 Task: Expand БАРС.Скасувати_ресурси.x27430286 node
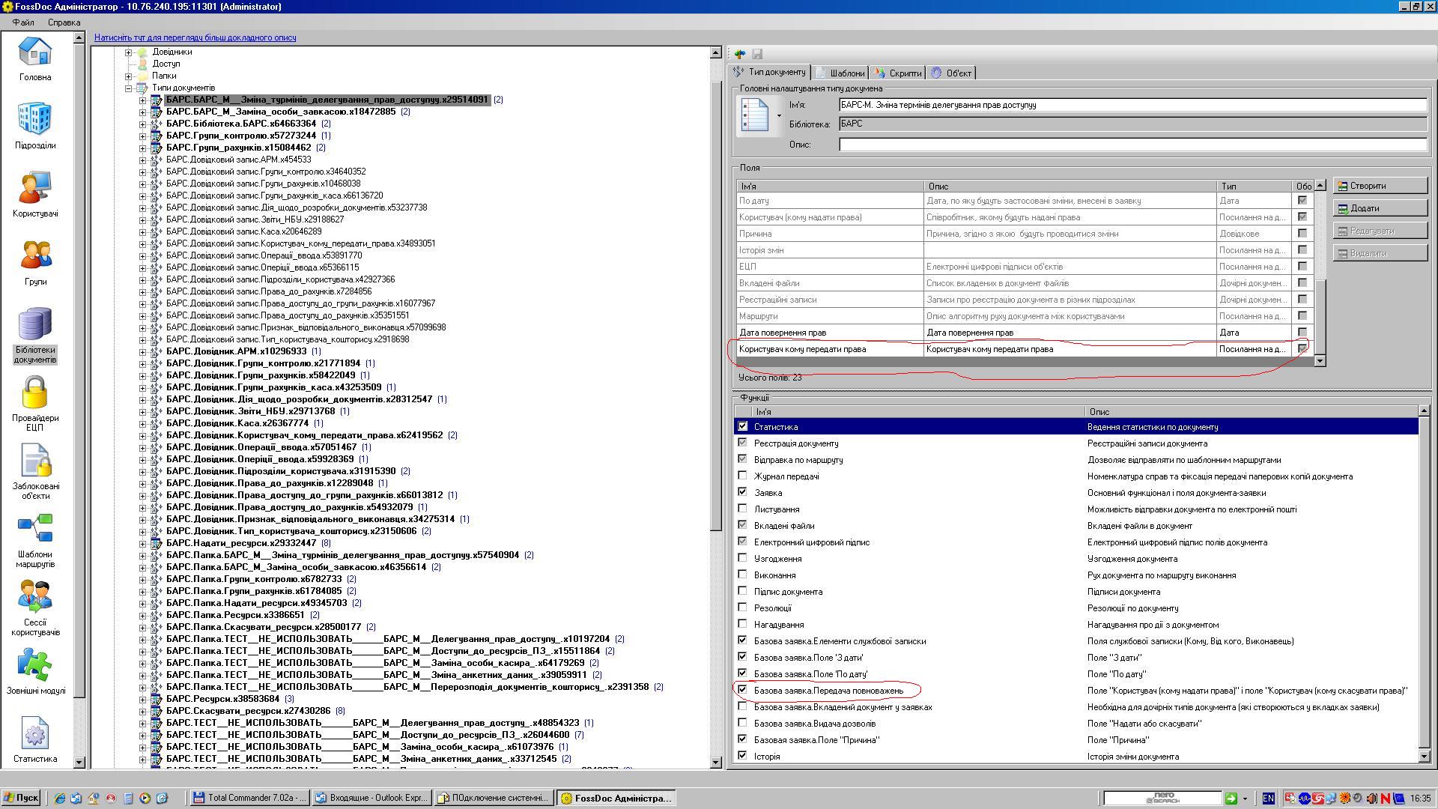click(142, 711)
